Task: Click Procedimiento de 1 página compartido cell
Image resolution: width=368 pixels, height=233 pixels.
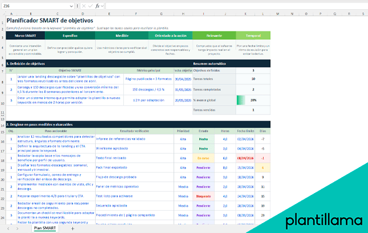Action: point(134,215)
